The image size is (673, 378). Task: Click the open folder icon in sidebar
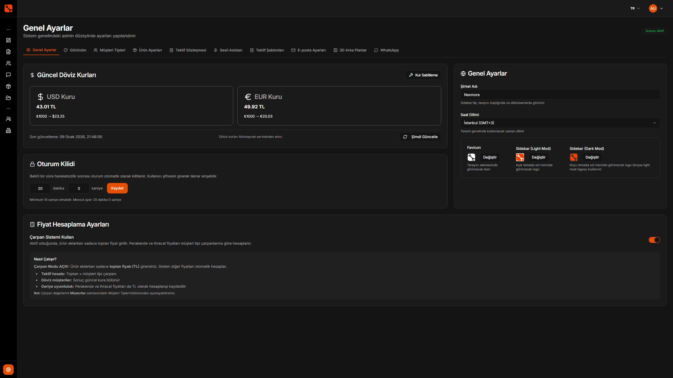coord(8,98)
